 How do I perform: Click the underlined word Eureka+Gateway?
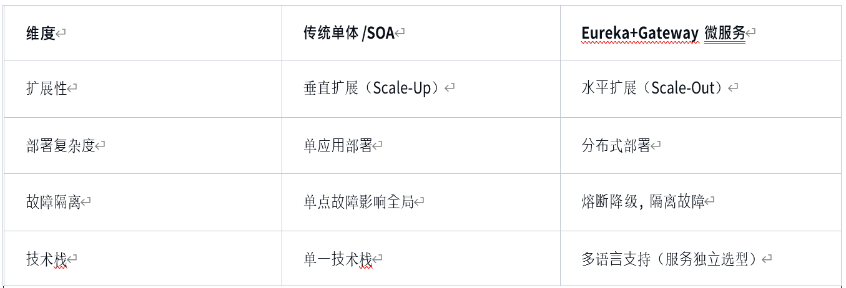pyautogui.click(x=639, y=34)
